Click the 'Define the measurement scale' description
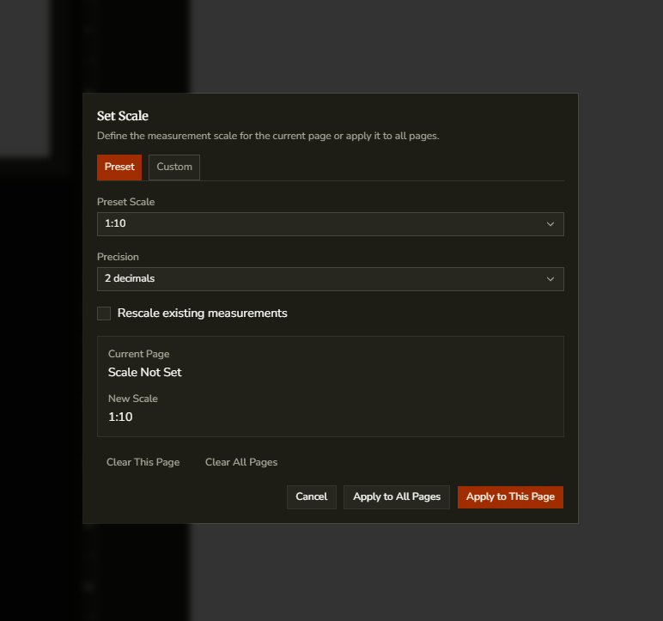This screenshot has width=663, height=621. [268, 137]
